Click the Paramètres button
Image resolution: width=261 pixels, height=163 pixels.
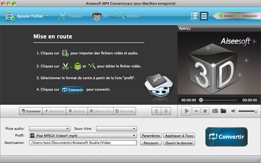pyautogui.click(x=151, y=136)
